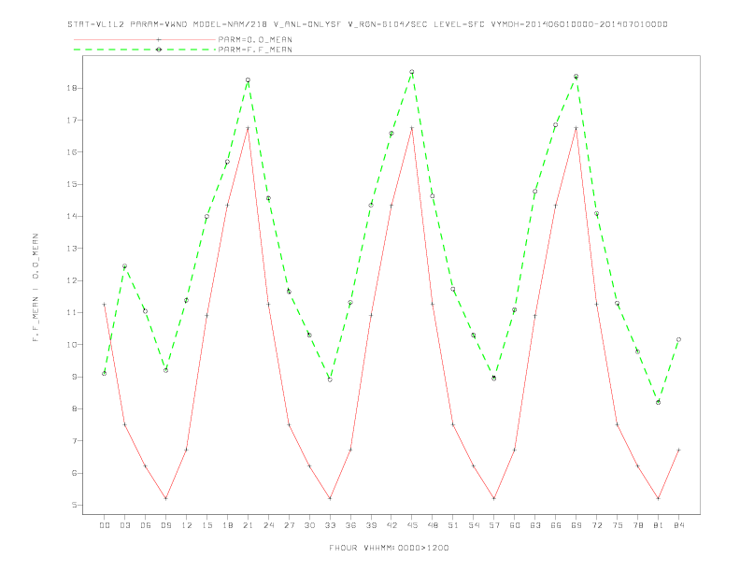Click the x-axis tick label 42
This screenshot has height=572, width=740.
pyautogui.click(x=391, y=525)
